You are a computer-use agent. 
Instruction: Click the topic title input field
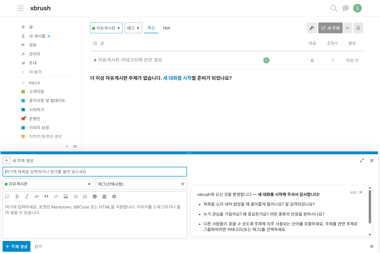pyautogui.click(x=95, y=172)
